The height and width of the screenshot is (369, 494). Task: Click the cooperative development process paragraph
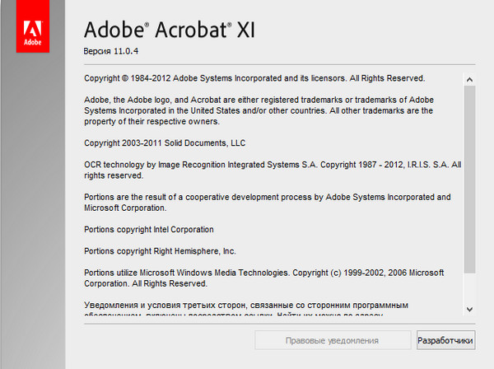(x=268, y=203)
